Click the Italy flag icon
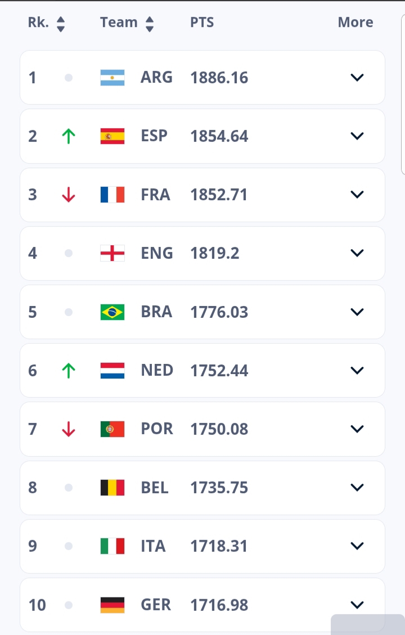The width and height of the screenshot is (405, 635). 112,546
